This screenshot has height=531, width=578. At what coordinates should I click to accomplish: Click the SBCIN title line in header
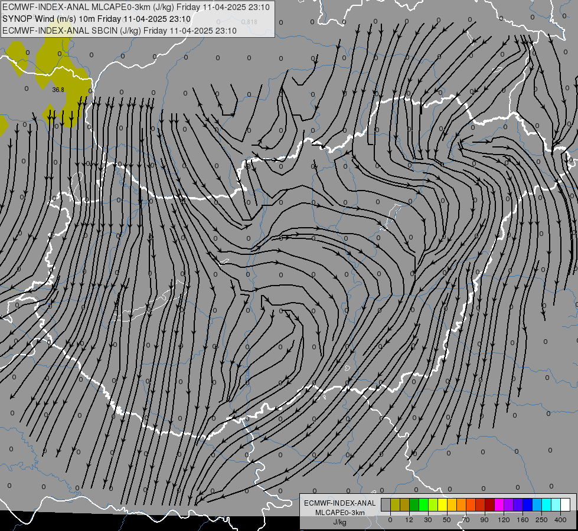[x=119, y=31]
